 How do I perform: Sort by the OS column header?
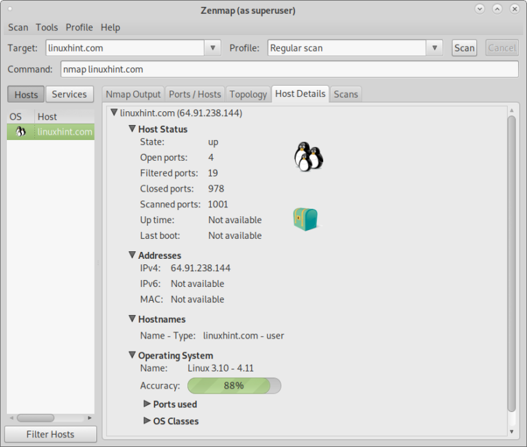tap(20, 116)
